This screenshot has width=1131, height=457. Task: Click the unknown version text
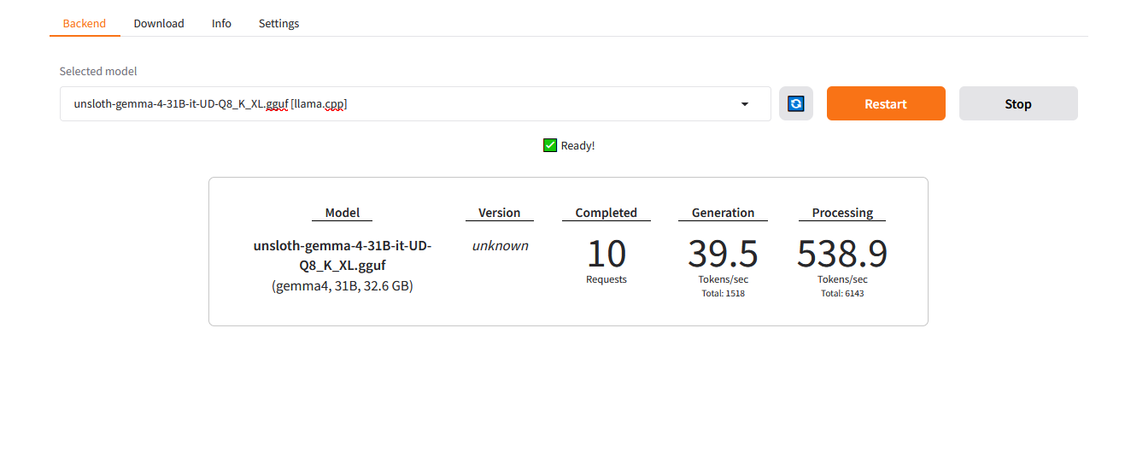pos(500,245)
